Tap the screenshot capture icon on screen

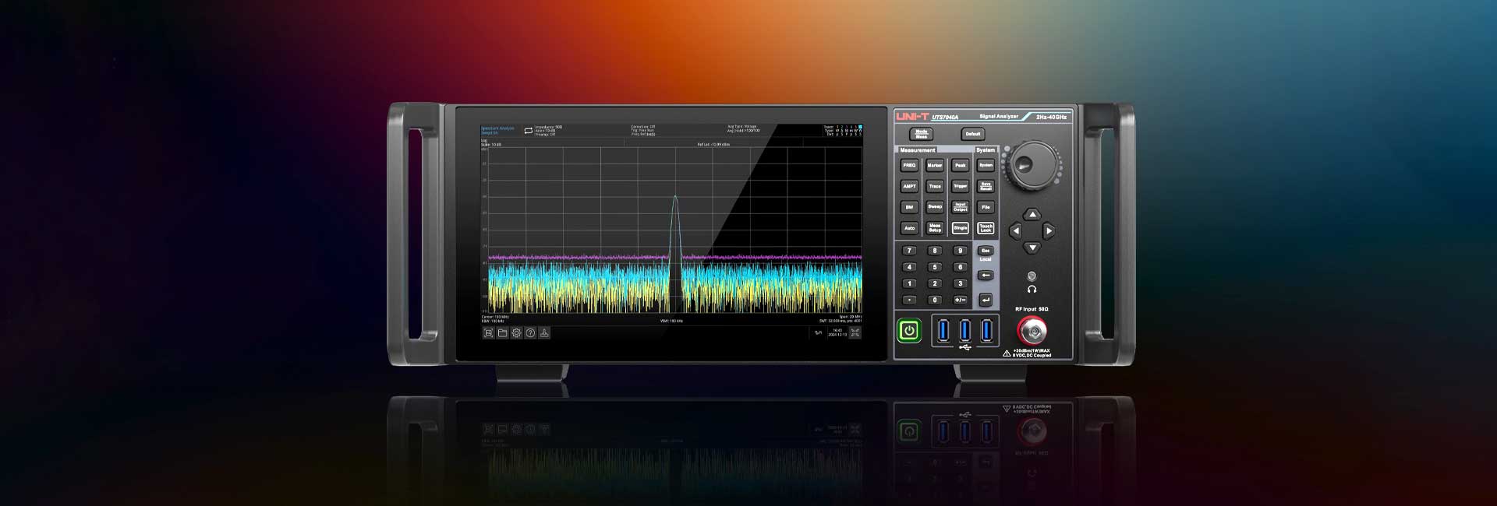[488, 333]
